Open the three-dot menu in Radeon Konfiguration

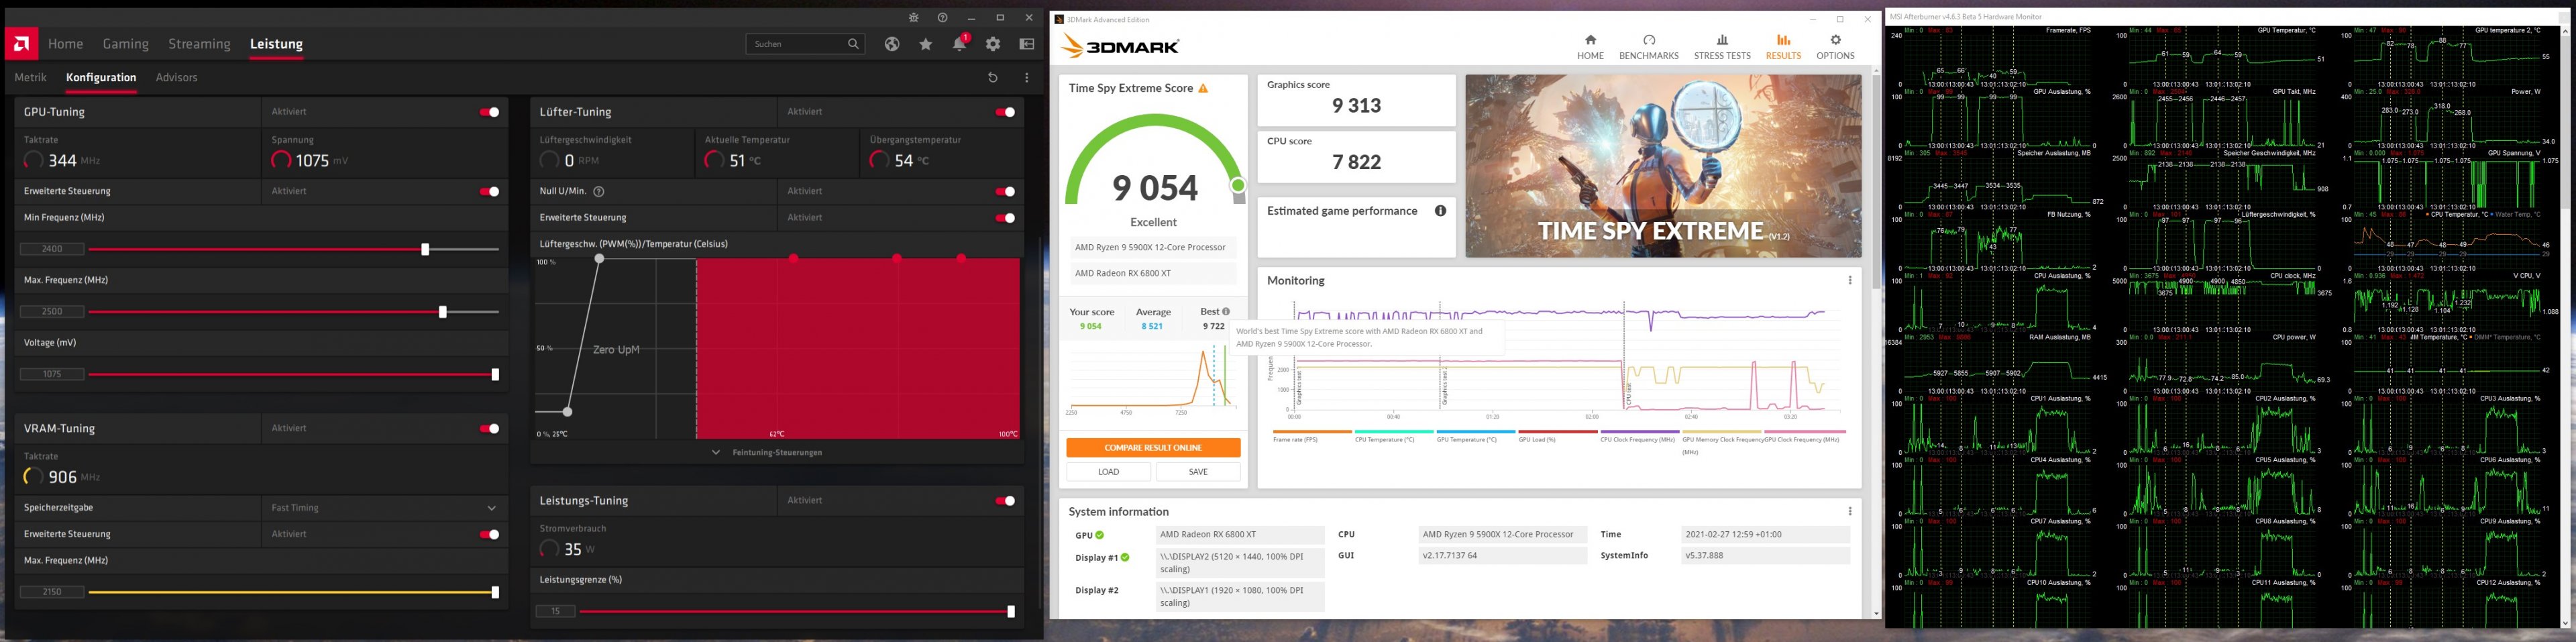1027,77
